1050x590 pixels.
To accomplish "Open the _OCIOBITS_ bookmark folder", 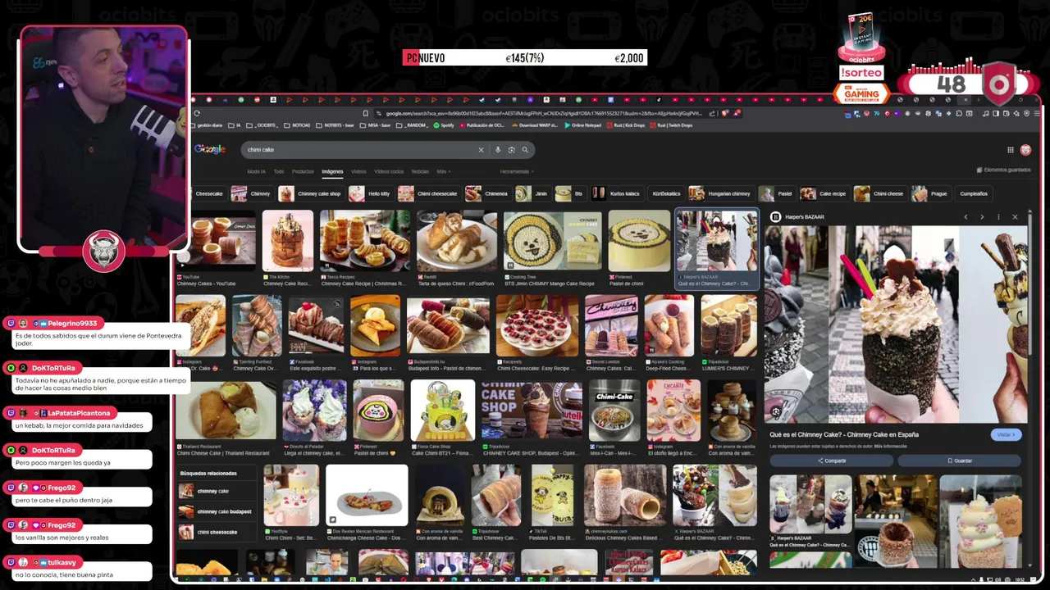I will point(262,125).
